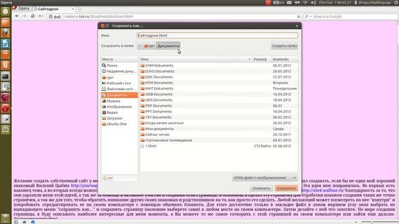Select igor home folder in Places list
The height and width of the screenshot is (224, 399).
coord(120,77)
